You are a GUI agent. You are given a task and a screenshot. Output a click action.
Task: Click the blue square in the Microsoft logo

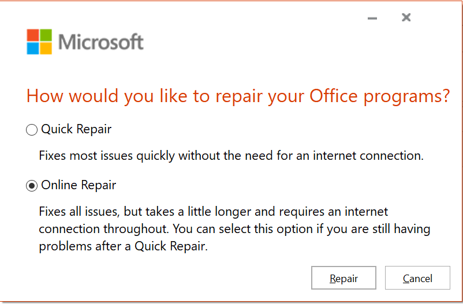pyautogui.click(x=33, y=48)
